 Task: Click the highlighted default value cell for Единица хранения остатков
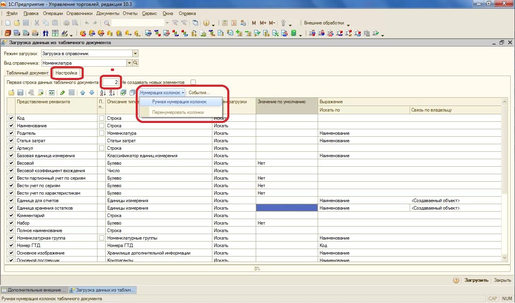tap(287, 208)
